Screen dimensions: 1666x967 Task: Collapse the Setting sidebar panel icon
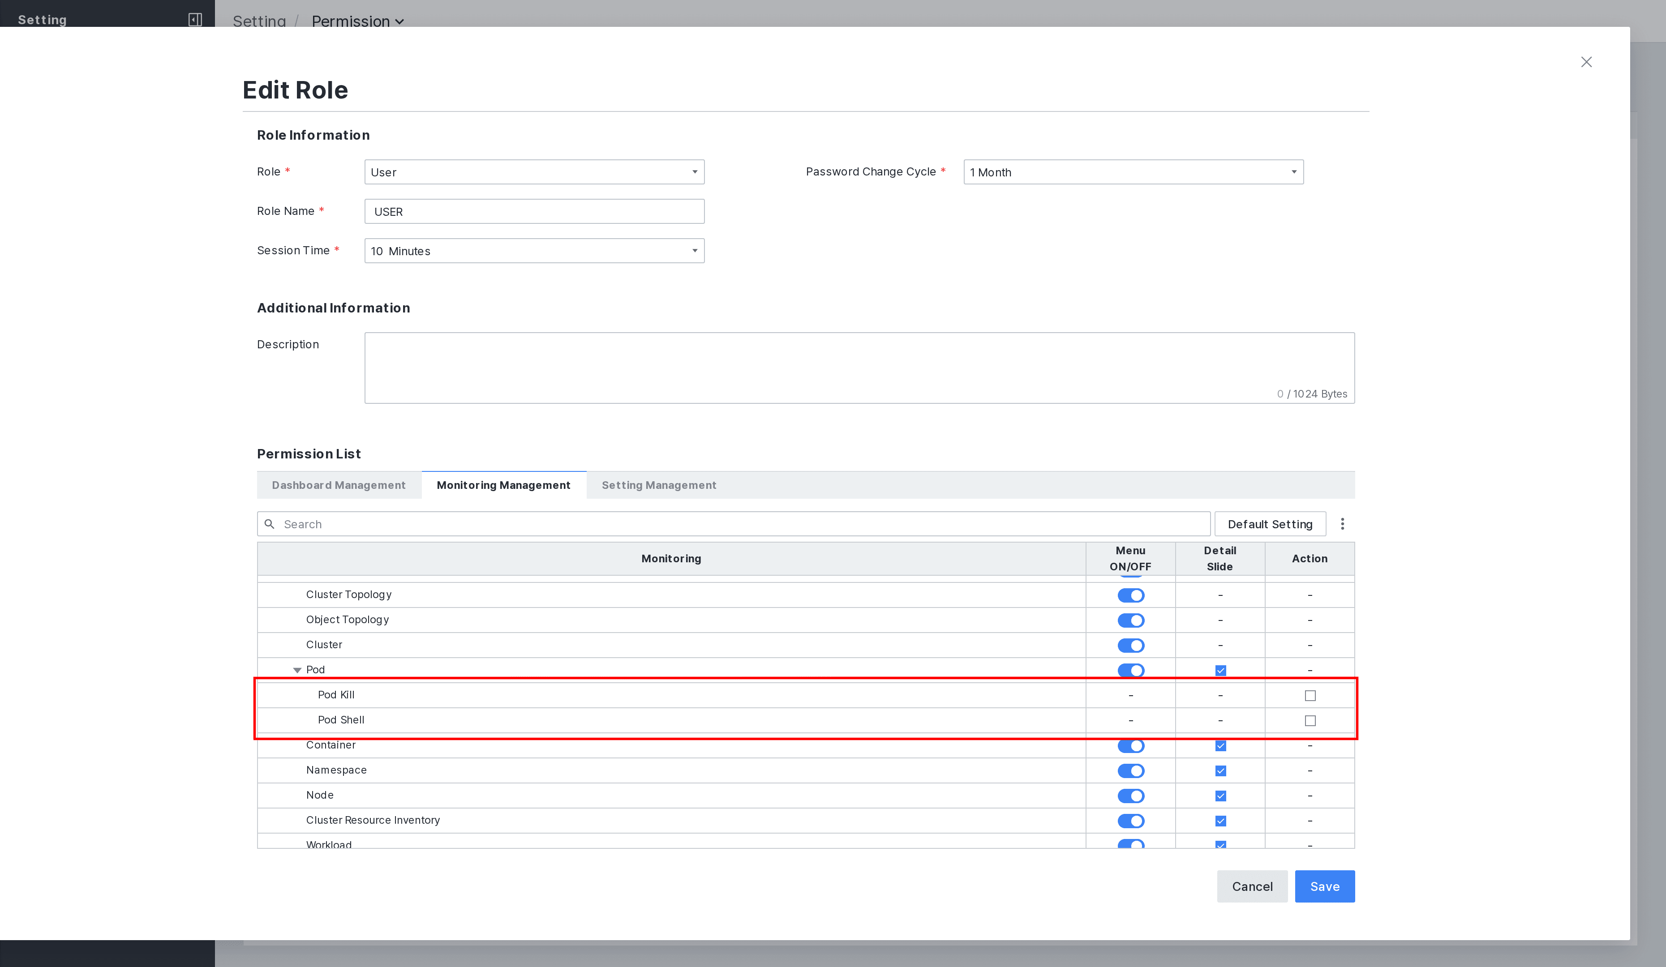point(195,19)
